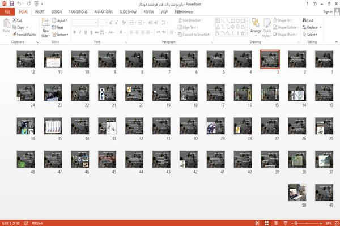
Task: Open the Section dropdown
Action: click(60, 35)
